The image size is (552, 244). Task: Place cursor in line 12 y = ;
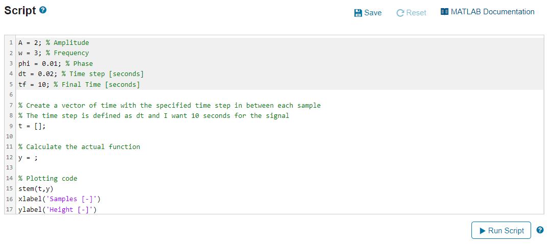pos(28,158)
